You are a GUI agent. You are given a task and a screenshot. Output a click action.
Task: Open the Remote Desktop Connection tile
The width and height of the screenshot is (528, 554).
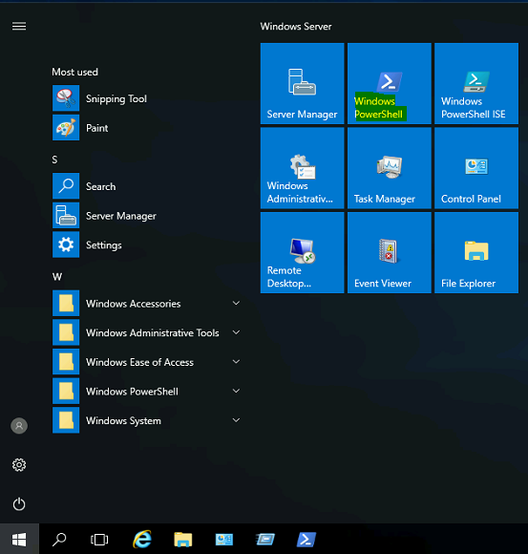pos(303,252)
